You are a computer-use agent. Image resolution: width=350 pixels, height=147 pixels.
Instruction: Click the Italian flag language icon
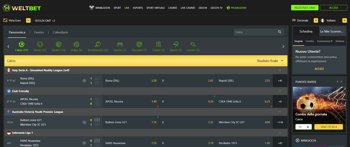coord(323,20)
